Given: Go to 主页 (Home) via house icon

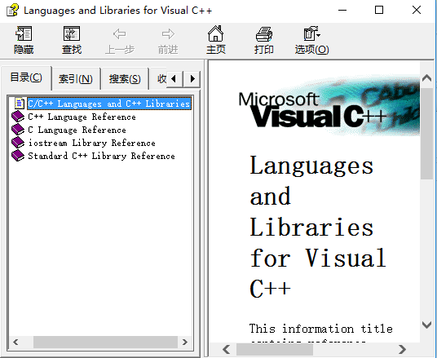Looking at the screenshot, I should [216, 33].
